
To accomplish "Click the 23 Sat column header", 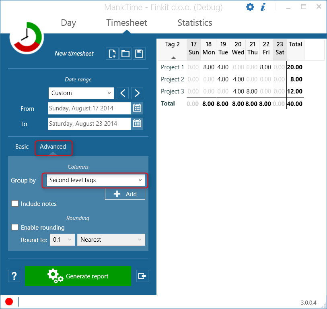I will pos(280,50).
